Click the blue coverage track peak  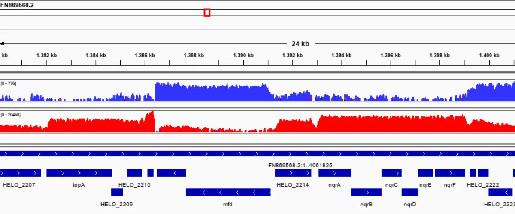click(212, 91)
